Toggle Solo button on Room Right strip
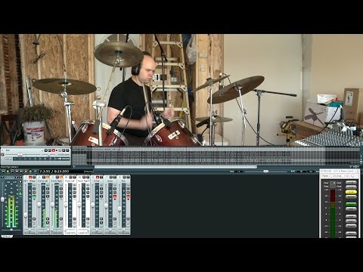The width and height of the screenshot is (363, 272). tap(88, 178)
